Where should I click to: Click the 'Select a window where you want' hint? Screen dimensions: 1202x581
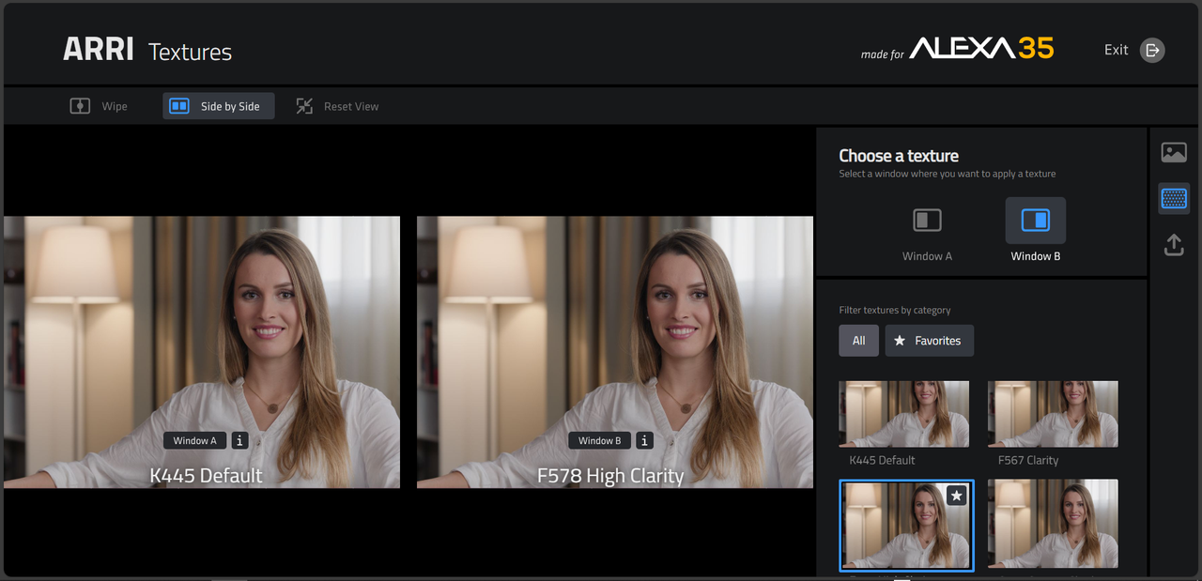(x=948, y=174)
